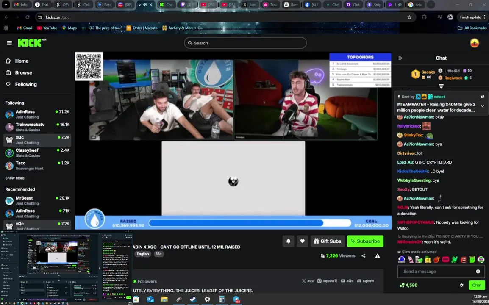Viewport: 489px width, 305px height.
Task: Click the browser back arrow
Action: [x=6, y=17]
